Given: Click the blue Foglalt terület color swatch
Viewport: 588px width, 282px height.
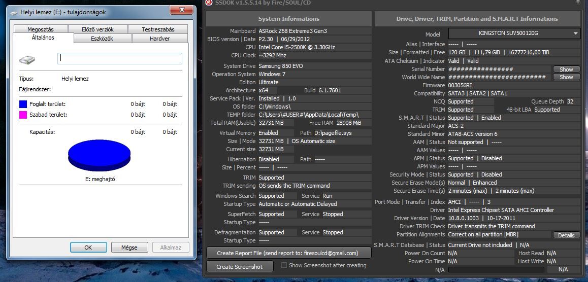Looking at the screenshot, I should coord(23,104).
